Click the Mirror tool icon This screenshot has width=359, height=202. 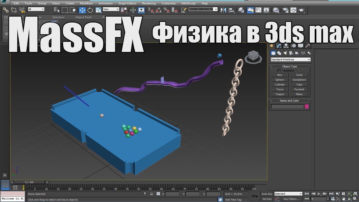(224, 10)
